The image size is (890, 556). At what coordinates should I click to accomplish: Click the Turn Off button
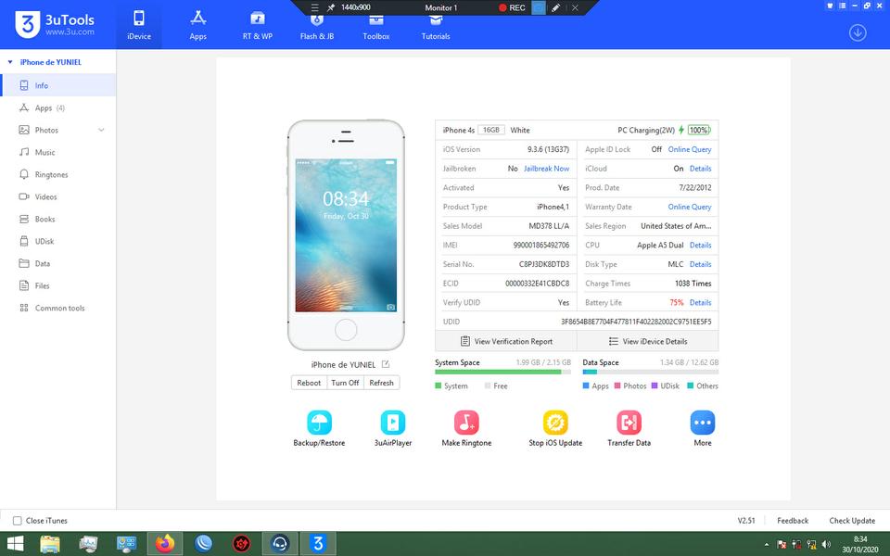(x=345, y=383)
